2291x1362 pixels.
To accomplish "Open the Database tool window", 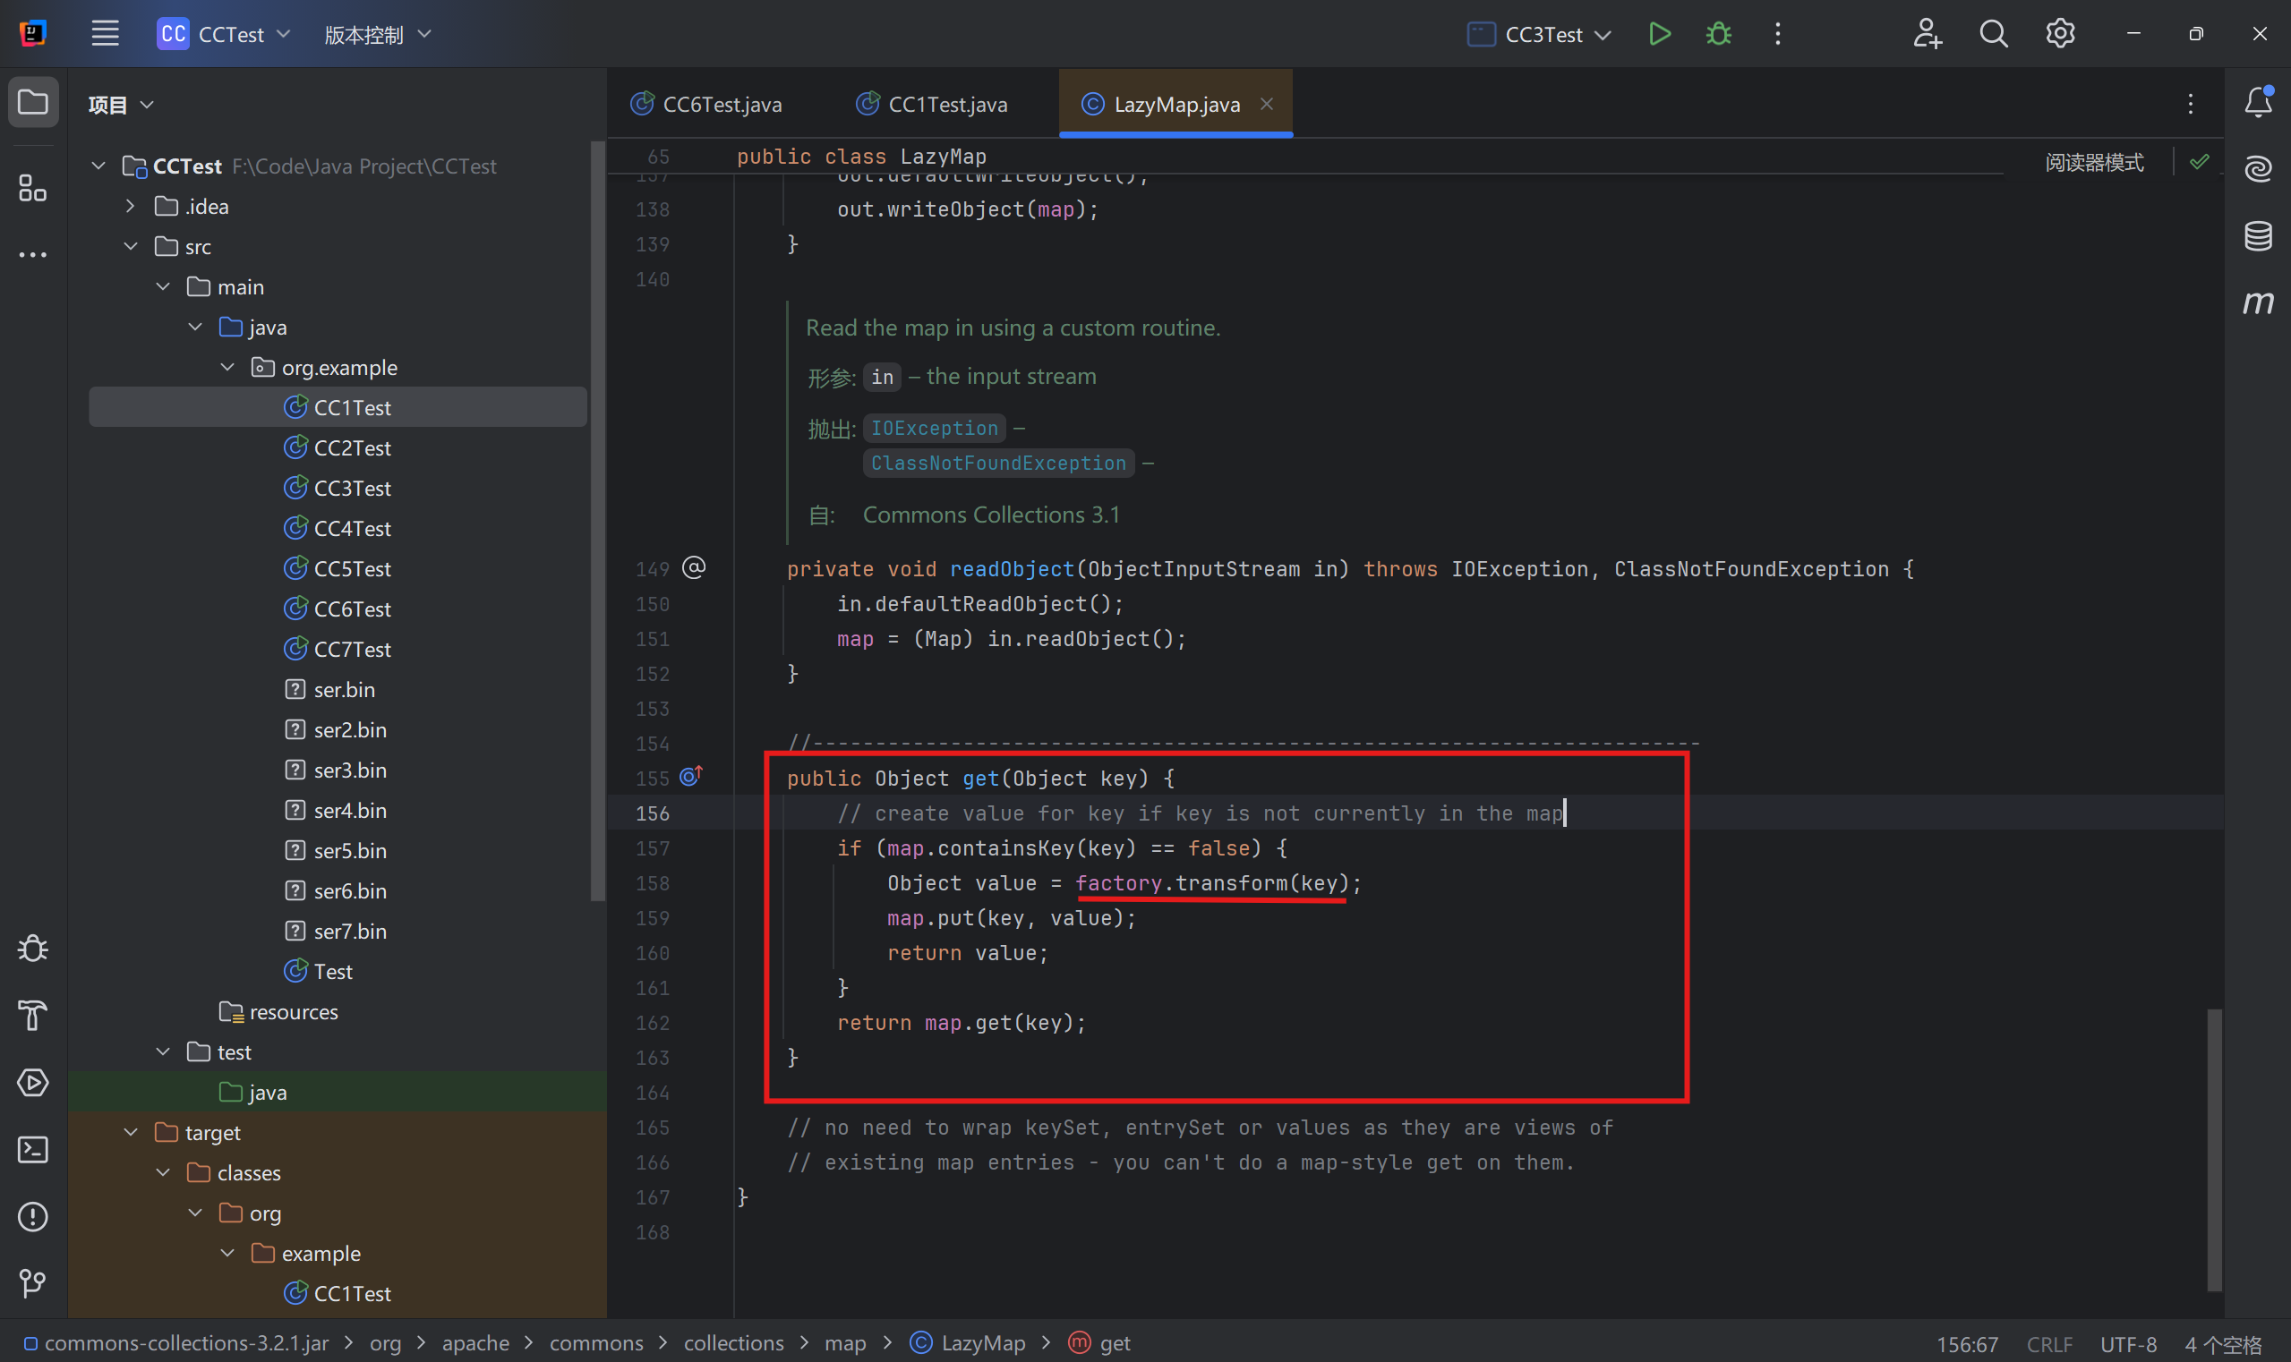I will pyautogui.click(x=2258, y=236).
